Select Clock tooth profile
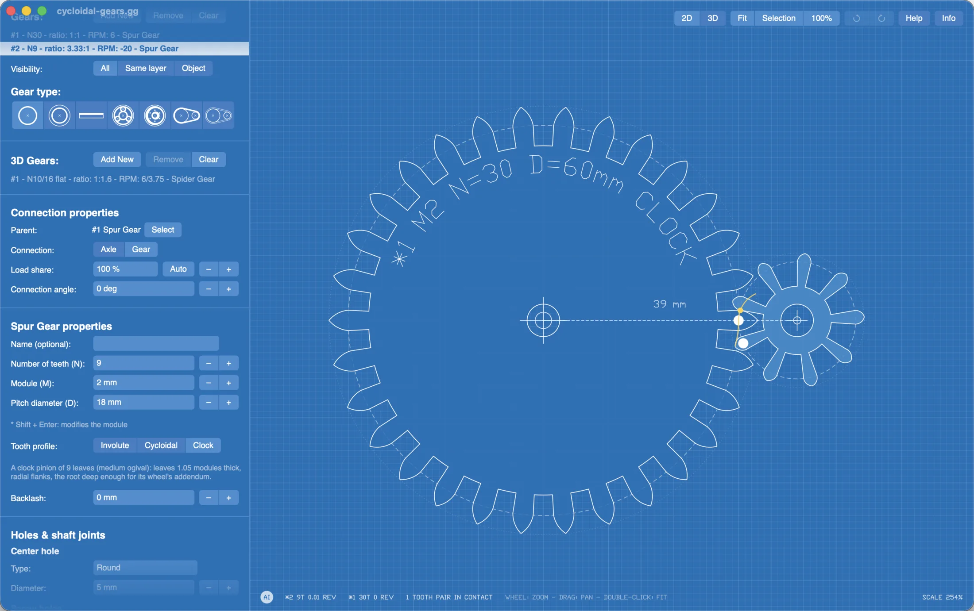The image size is (974, 611). coord(203,445)
